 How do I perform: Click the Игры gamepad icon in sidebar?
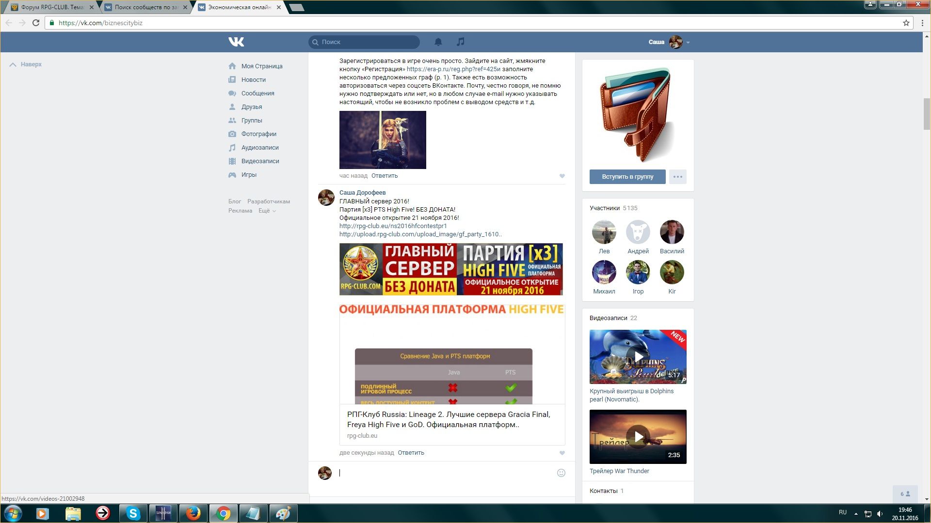click(x=232, y=175)
